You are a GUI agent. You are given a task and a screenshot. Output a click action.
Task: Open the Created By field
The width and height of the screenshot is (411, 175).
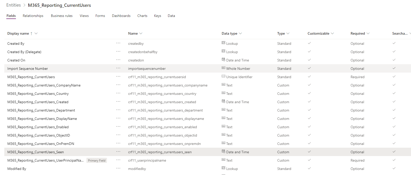16,43
